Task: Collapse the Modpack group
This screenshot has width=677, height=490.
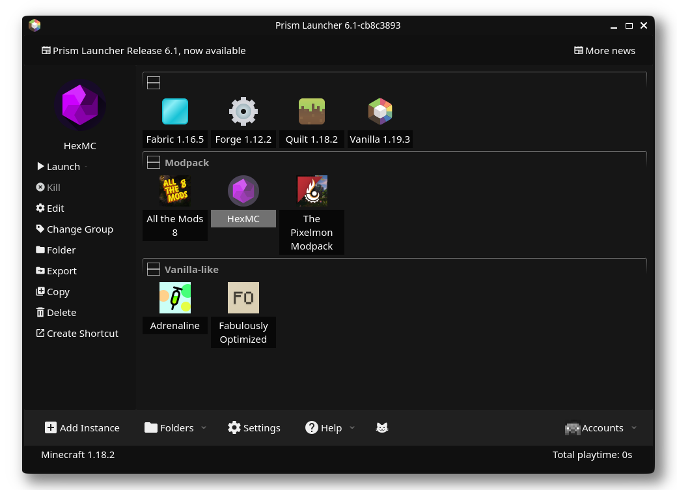Action: click(154, 162)
